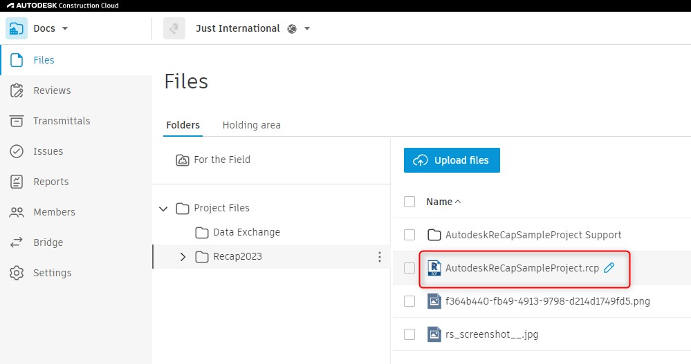Click the pencil rename icon for AutodeskReCapSampleProject.rcp

tap(609, 267)
